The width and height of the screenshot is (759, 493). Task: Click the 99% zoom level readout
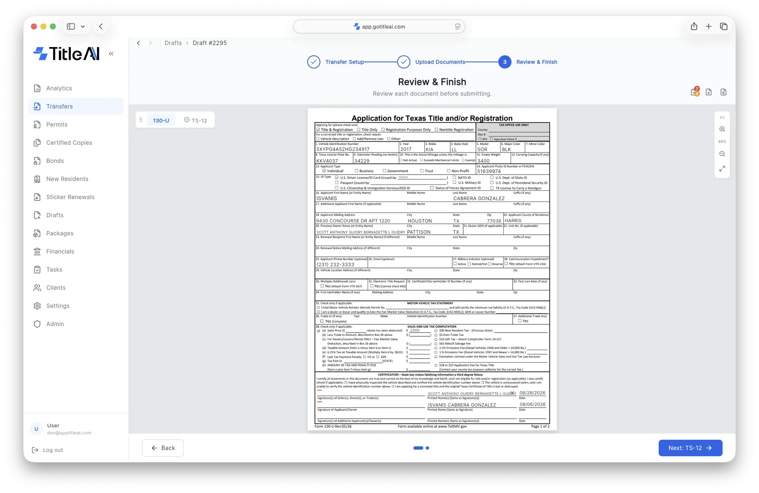[722, 141]
